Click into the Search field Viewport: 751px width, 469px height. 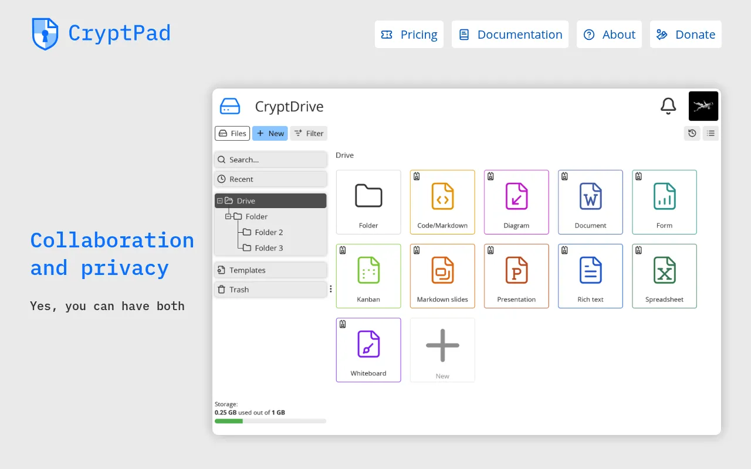click(x=270, y=159)
